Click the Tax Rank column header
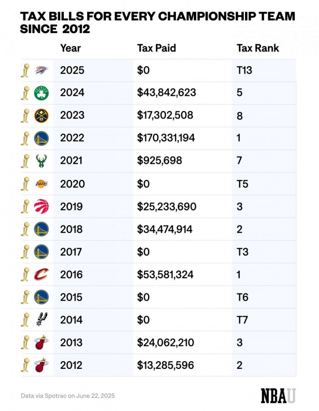The width and height of the screenshot is (319, 411). pos(258,48)
